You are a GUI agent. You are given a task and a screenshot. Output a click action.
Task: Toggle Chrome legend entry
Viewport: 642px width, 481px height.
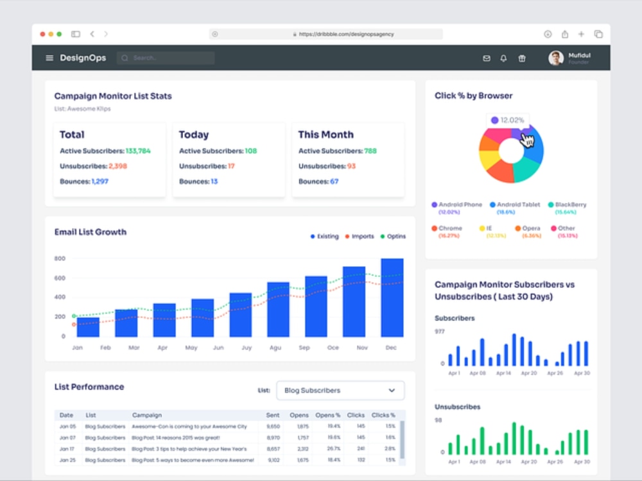pos(447,232)
